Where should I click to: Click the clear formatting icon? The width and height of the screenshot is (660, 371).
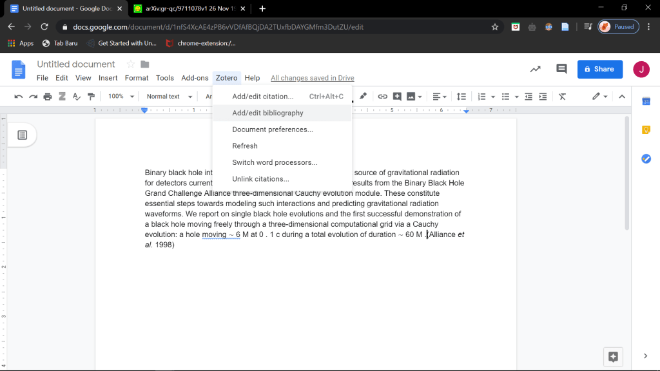point(562,97)
